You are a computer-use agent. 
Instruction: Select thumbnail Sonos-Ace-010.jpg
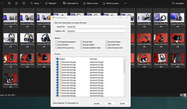pyautogui.click(x=161, y=18)
